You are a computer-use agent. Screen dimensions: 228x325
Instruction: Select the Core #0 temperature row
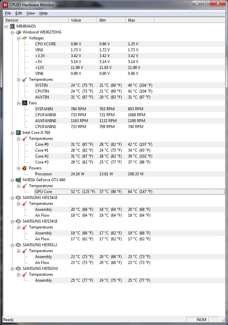click(x=129, y=144)
